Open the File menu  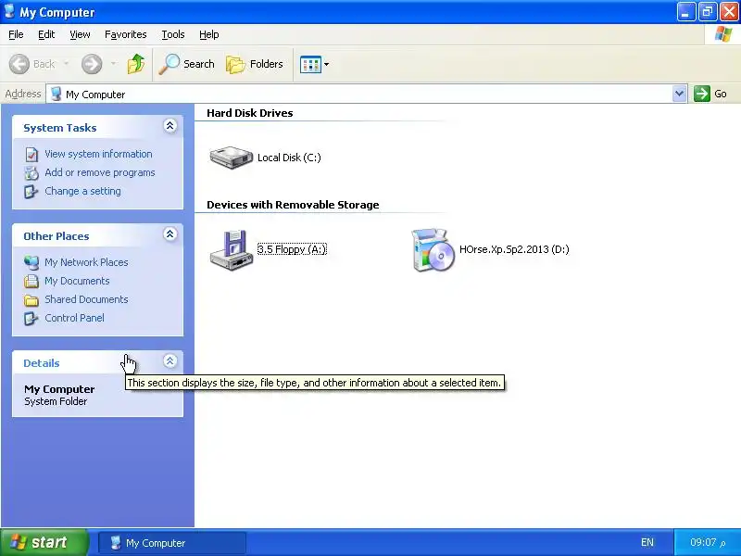(16, 34)
